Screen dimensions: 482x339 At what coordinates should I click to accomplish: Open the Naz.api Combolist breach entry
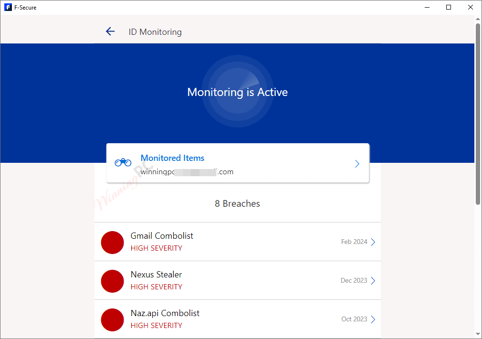click(238, 319)
